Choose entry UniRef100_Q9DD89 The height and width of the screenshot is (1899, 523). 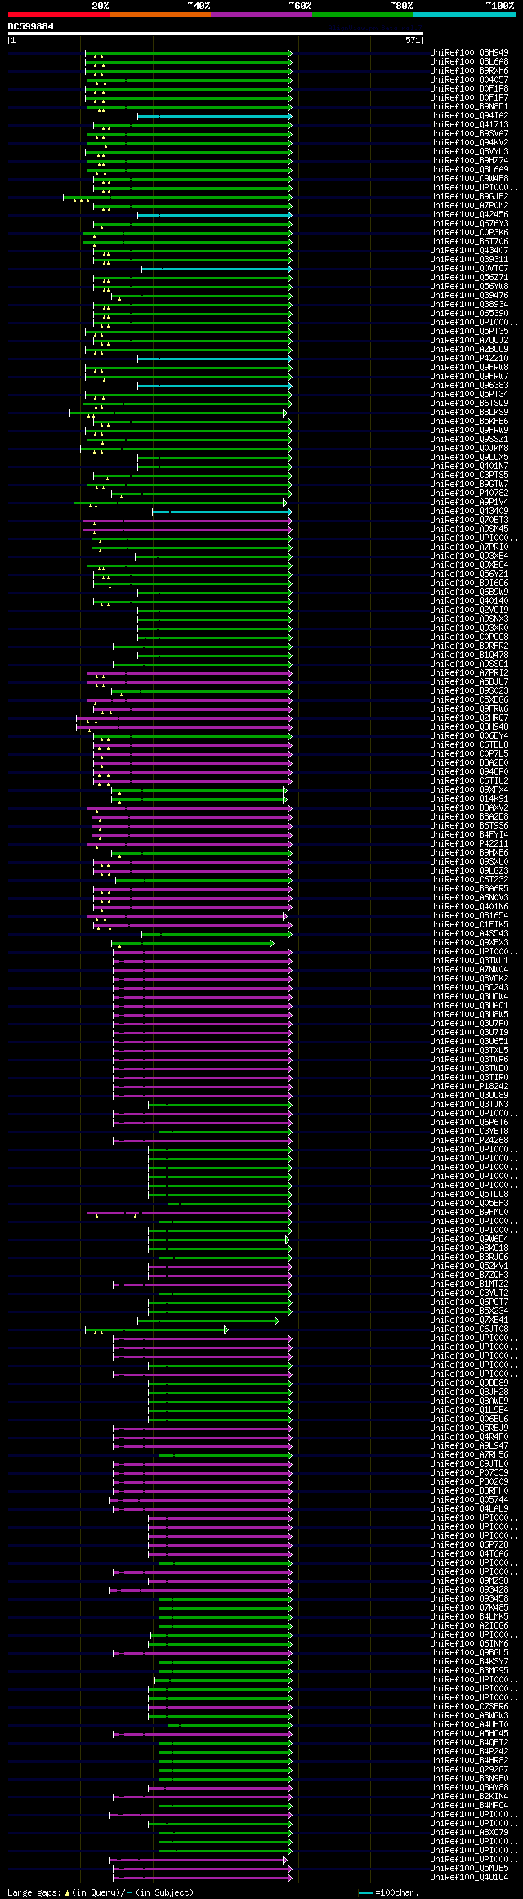pyautogui.click(x=469, y=1383)
